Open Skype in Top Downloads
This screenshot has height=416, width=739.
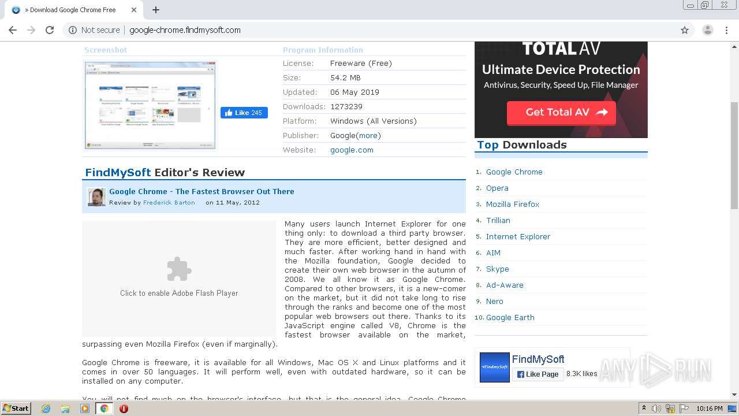pyautogui.click(x=498, y=269)
